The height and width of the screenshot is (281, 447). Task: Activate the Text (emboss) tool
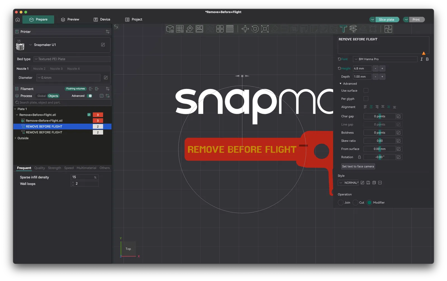pos(343,29)
